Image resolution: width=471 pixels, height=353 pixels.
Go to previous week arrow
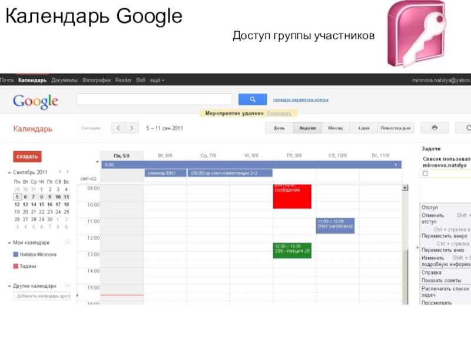tap(118, 128)
